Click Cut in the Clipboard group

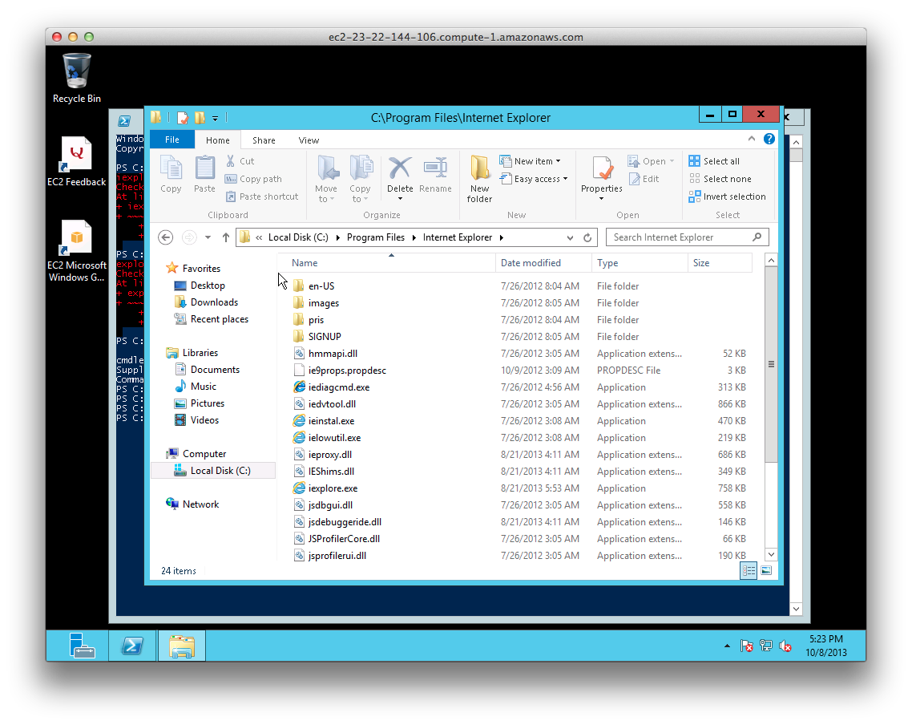click(240, 161)
